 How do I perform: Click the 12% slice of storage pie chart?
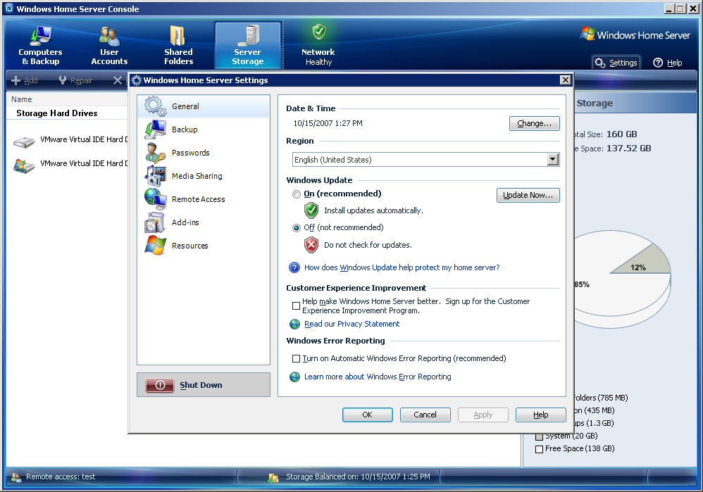tap(643, 263)
